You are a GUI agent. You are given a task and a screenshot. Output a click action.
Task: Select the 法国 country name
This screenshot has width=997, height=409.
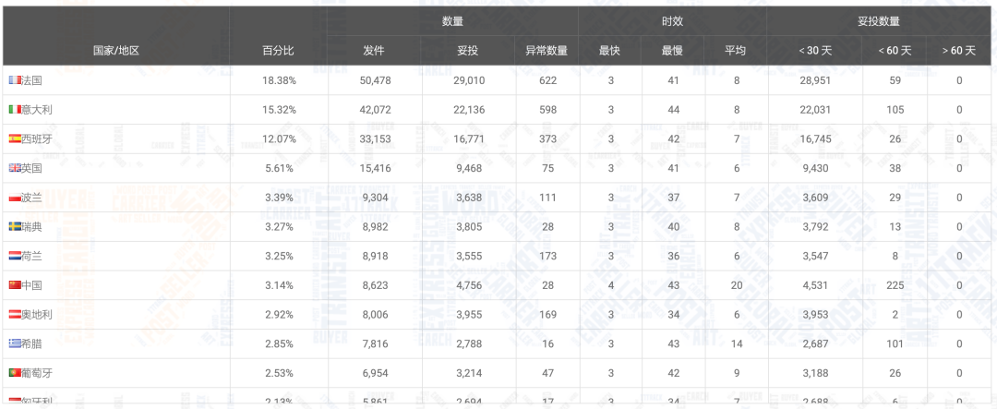(31, 80)
